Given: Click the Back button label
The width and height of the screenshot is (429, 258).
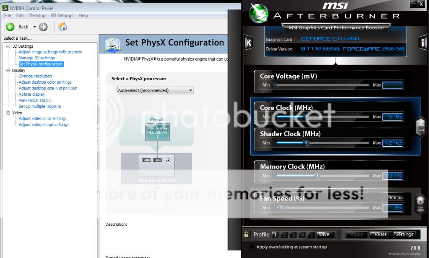Looking at the screenshot, I should tap(23, 27).
